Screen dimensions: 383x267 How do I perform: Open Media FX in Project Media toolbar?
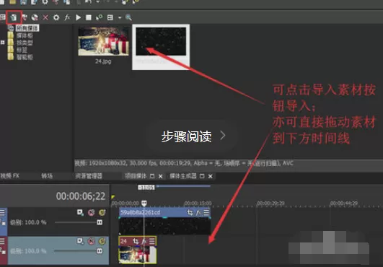click(x=67, y=17)
